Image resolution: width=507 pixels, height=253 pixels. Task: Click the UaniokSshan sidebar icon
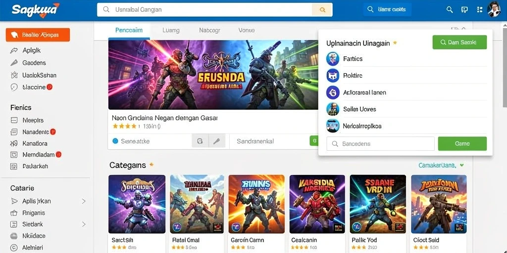tap(14, 75)
